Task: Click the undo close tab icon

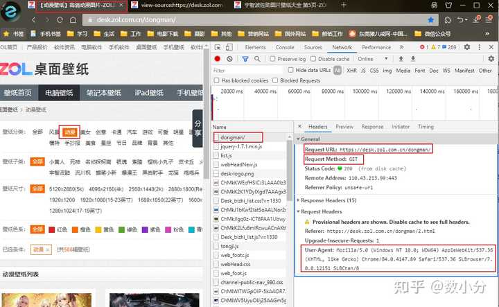Action: point(461,20)
